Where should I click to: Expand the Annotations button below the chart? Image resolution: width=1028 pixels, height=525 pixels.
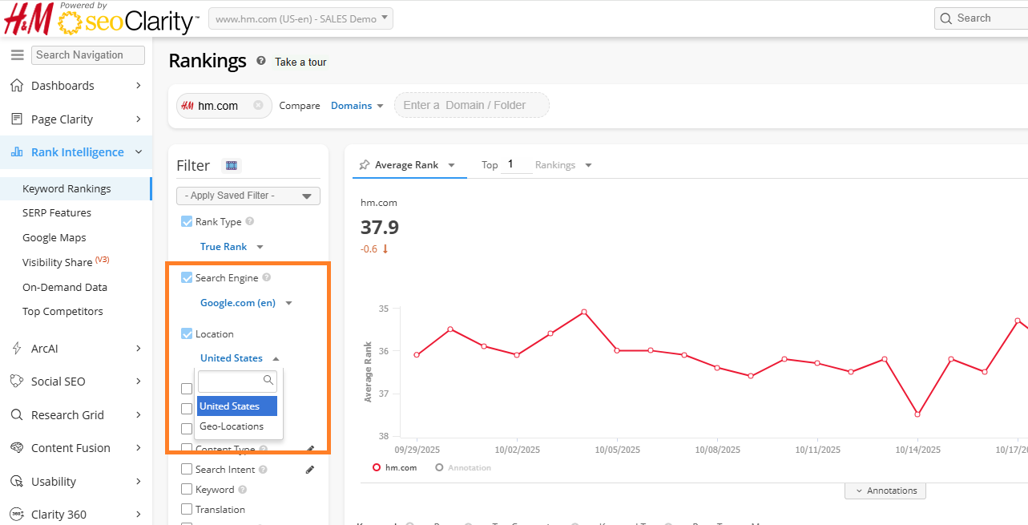pyautogui.click(x=885, y=491)
